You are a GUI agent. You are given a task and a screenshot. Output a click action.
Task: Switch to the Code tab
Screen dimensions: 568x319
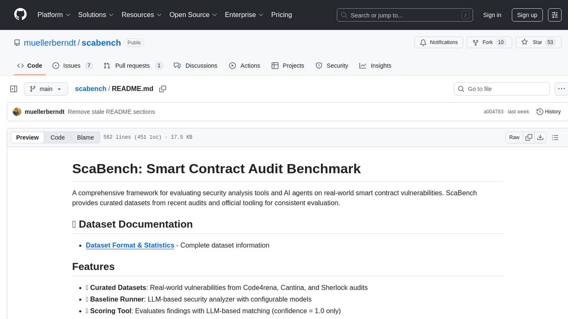(30, 66)
